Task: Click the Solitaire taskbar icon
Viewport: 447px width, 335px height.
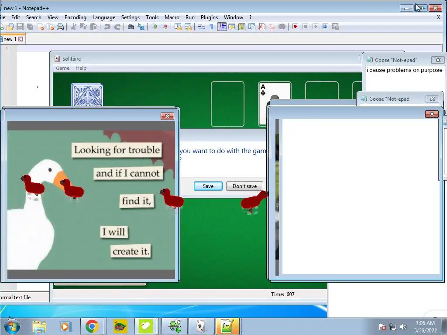Action: point(201,326)
